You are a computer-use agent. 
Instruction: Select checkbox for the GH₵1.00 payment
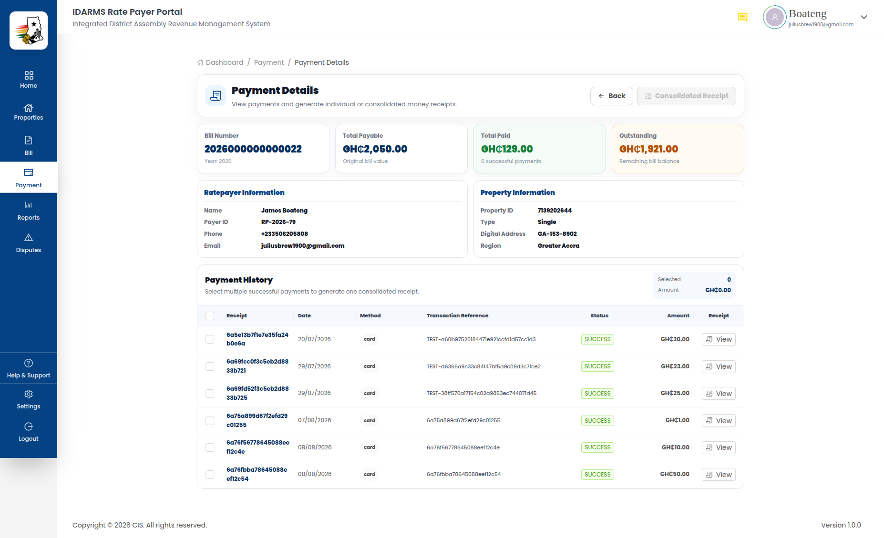click(x=210, y=421)
